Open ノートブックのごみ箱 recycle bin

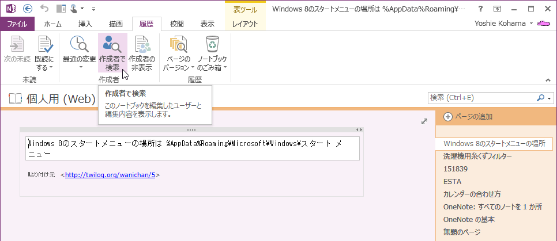pyautogui.click(x=212, y=44)
